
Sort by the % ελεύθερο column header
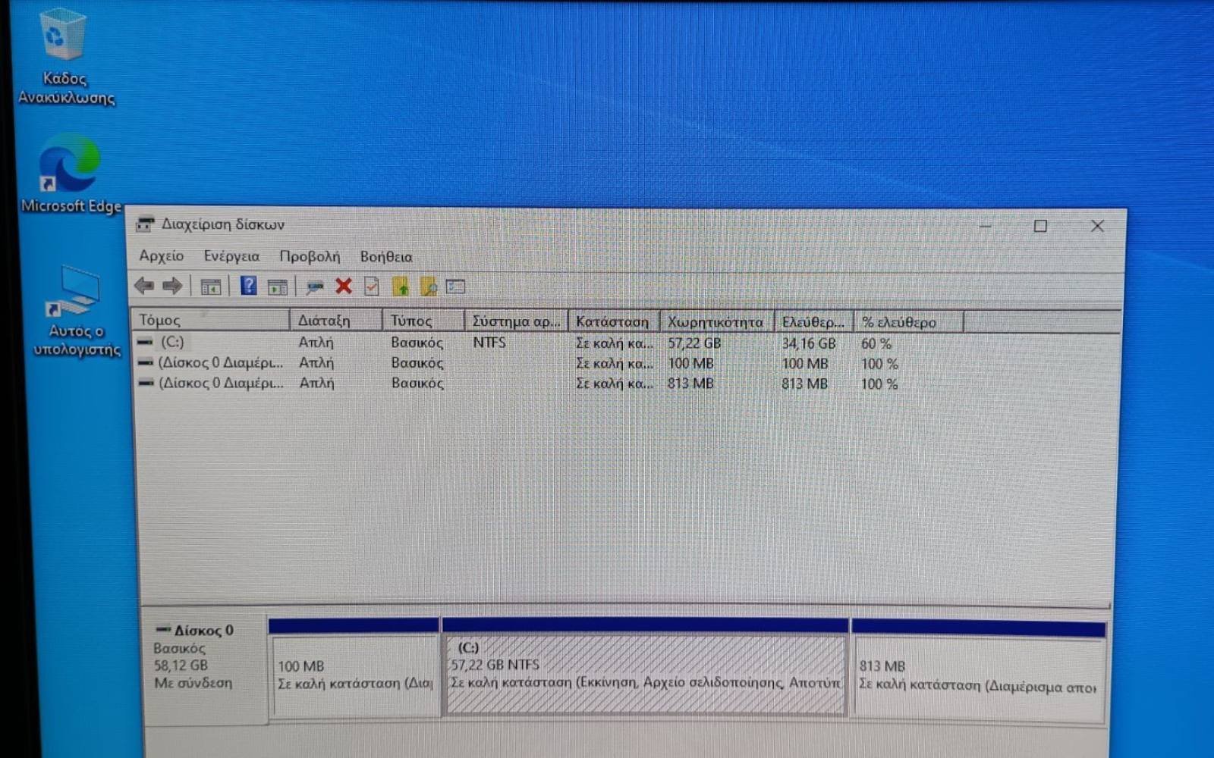(x=909, y=322)
